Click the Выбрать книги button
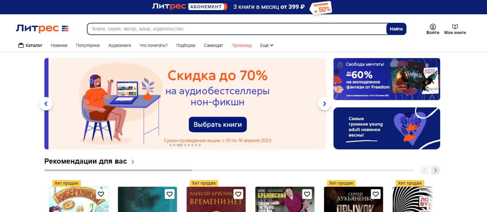Viewport: 487px width, 212px height. point(218,125)
